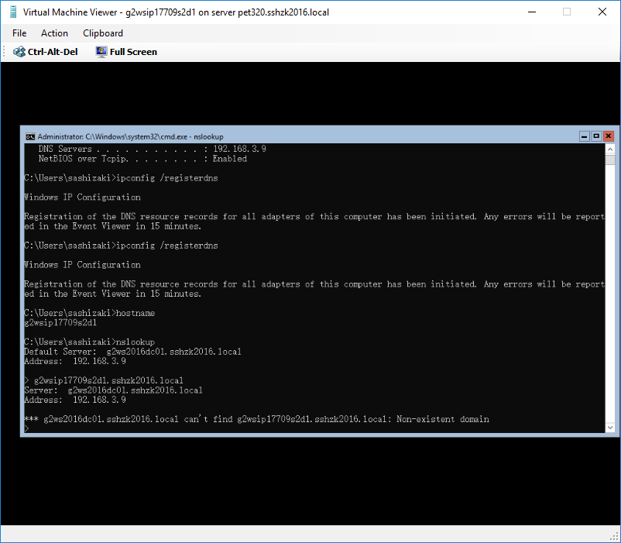Viewport: 621px width, 543px height.
Task: Switch the virtual machine to Full Screen
Action: coord(131,51)
